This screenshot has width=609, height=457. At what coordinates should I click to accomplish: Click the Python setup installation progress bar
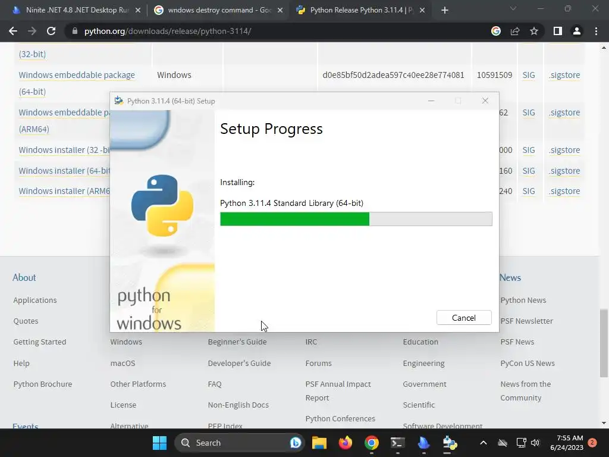[x=356, y=219]
